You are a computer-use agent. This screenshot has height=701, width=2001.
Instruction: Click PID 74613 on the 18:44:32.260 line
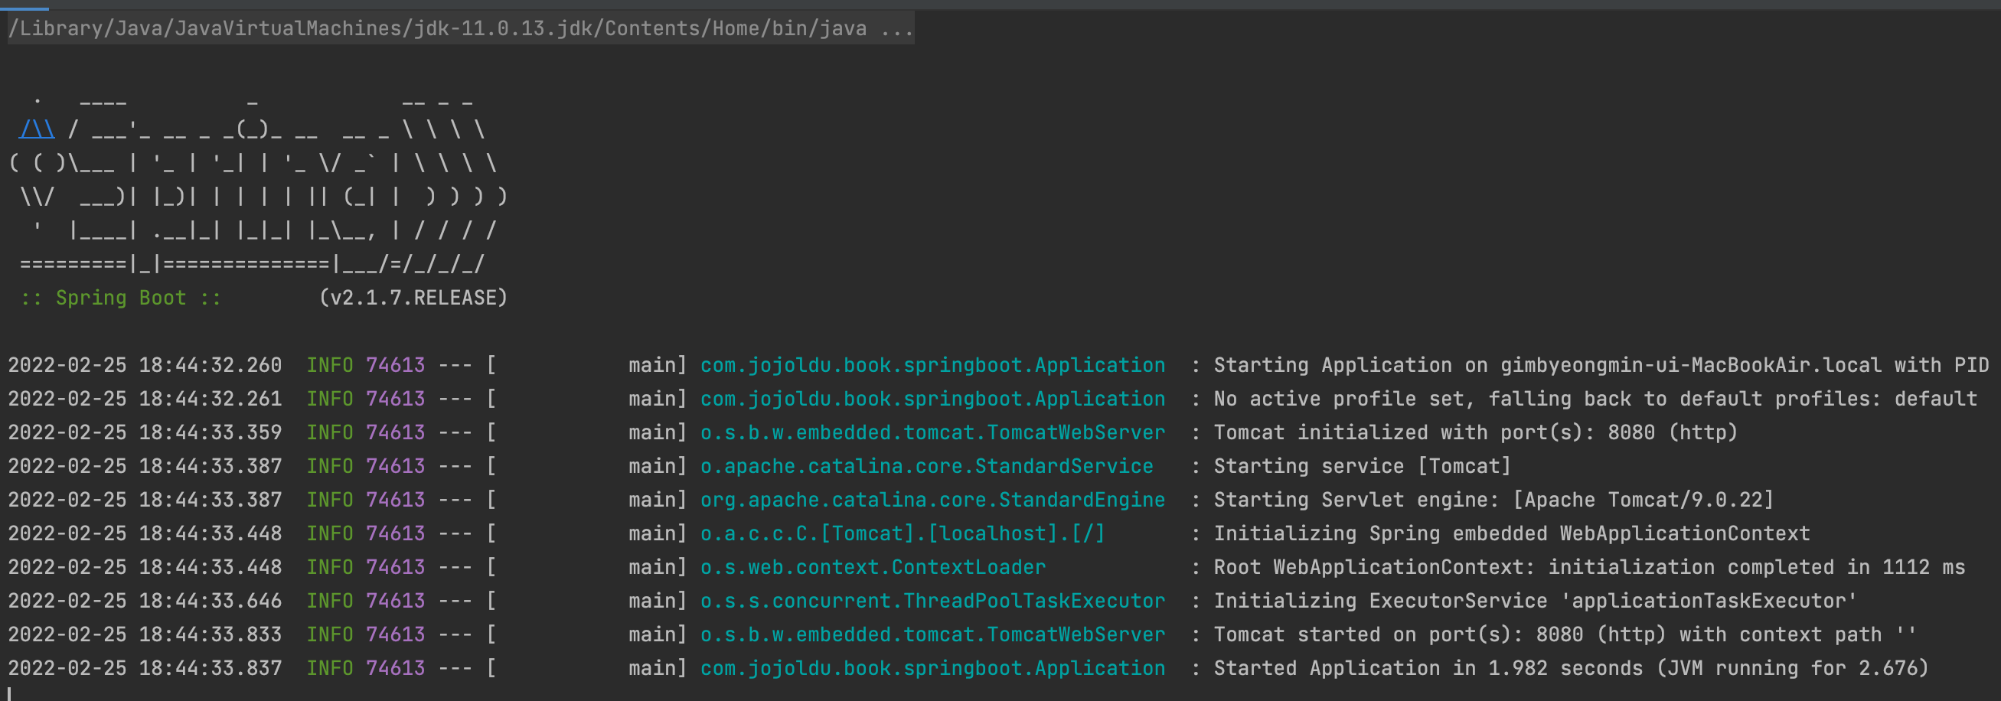click(396, 366)
